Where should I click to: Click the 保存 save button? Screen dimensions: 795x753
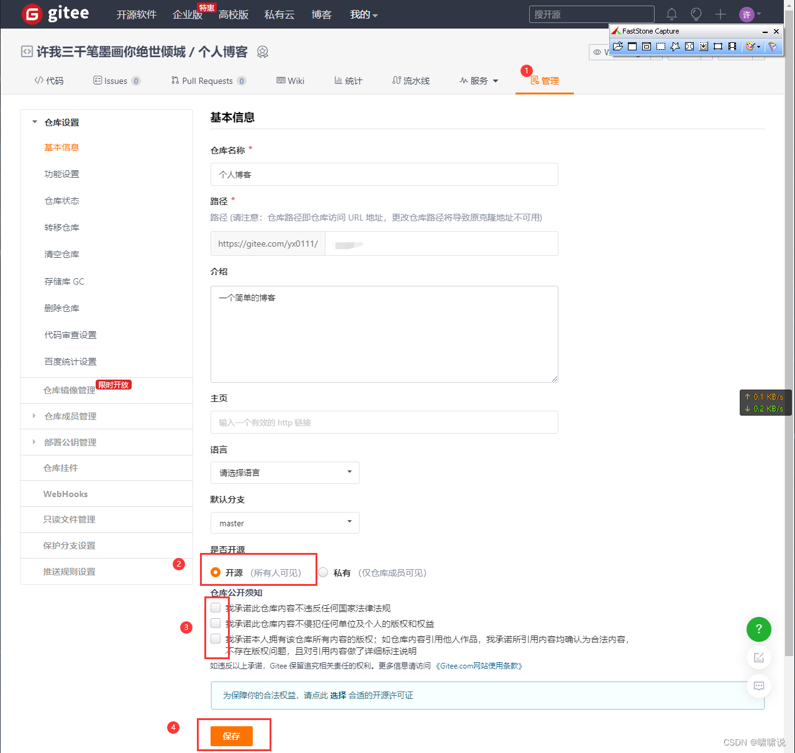232,736
